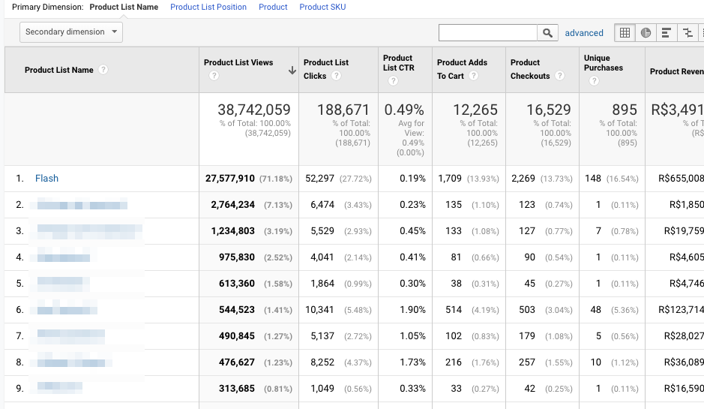The width and height of the screenshot is (704, 409).
Task: Open the advanced filter link
Action: click(584, 33)
